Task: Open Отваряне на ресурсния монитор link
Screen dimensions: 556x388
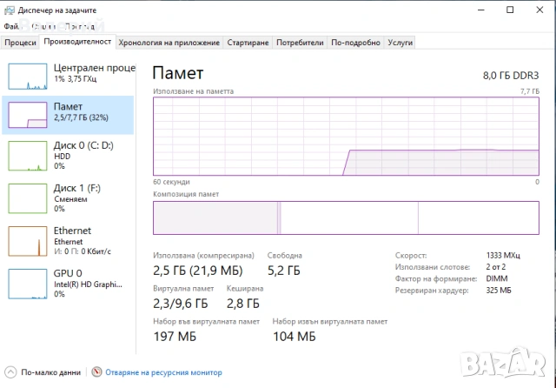Action: [163, 372]
